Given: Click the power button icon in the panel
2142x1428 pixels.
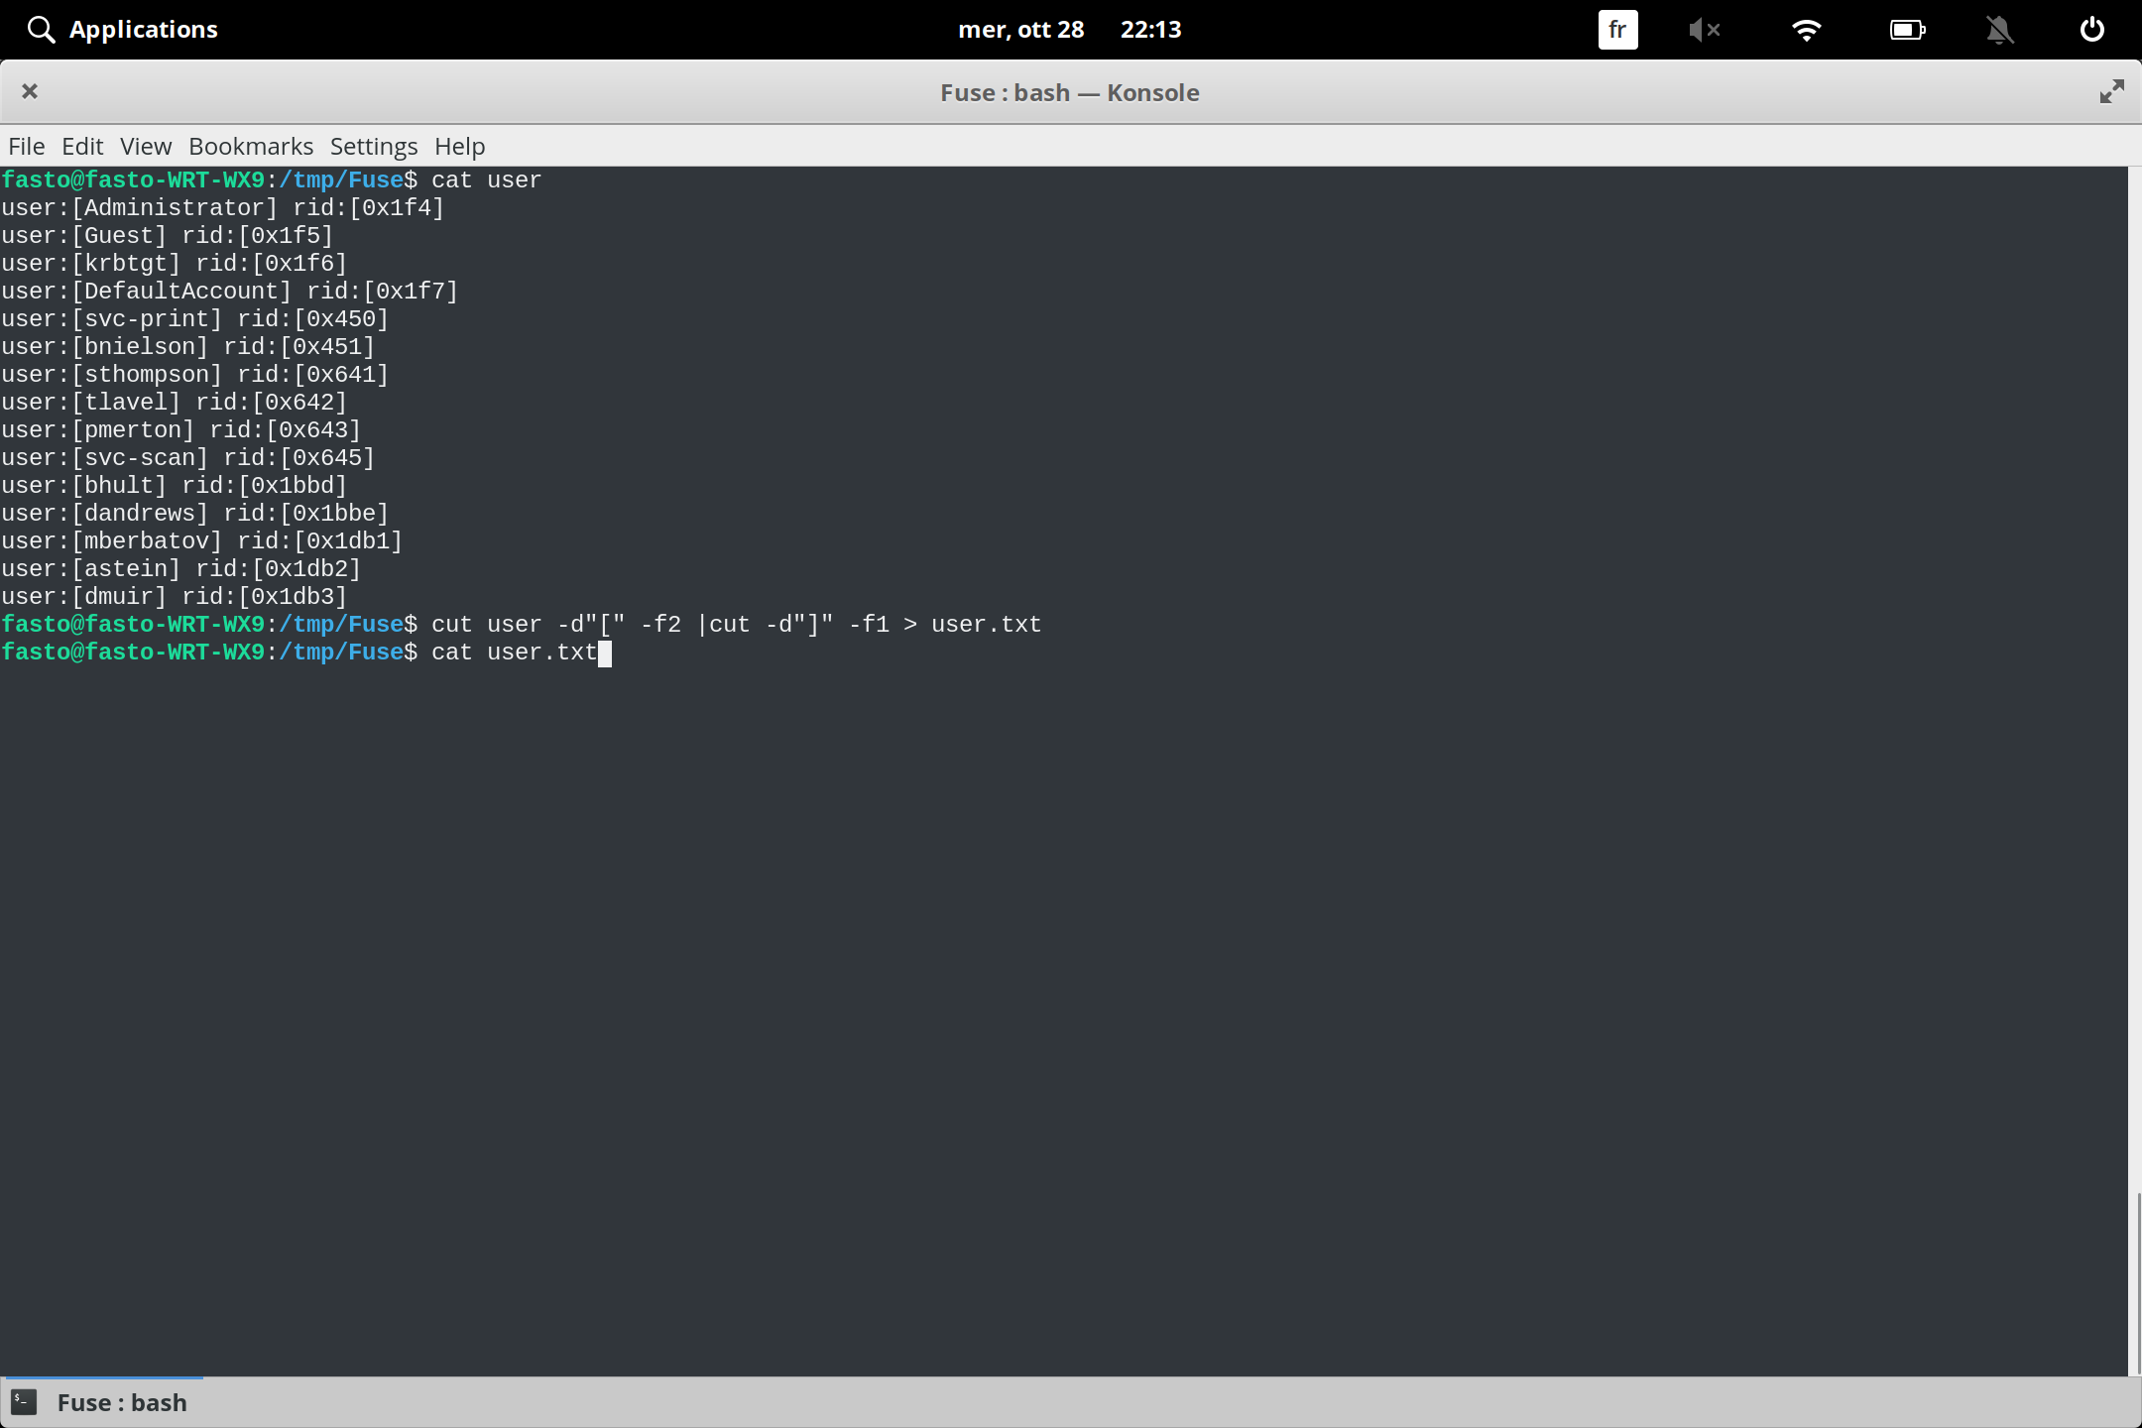Looking at the screenshot, I should pyautogui.click(x=2091, y=29).
